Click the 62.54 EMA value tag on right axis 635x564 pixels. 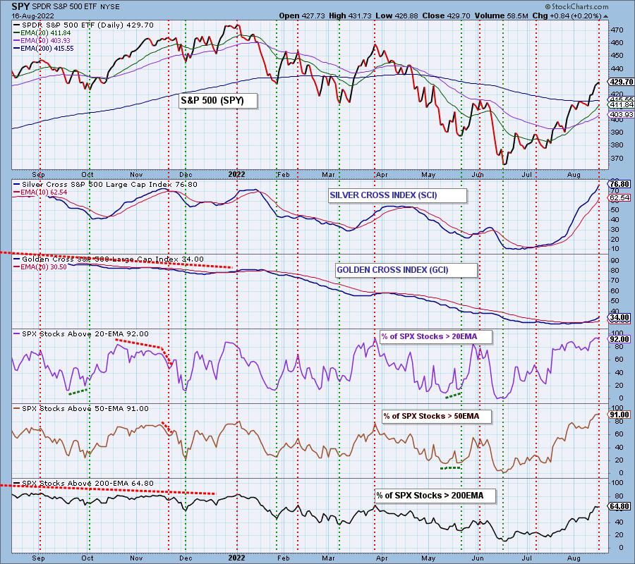click(x=620, y=198)
